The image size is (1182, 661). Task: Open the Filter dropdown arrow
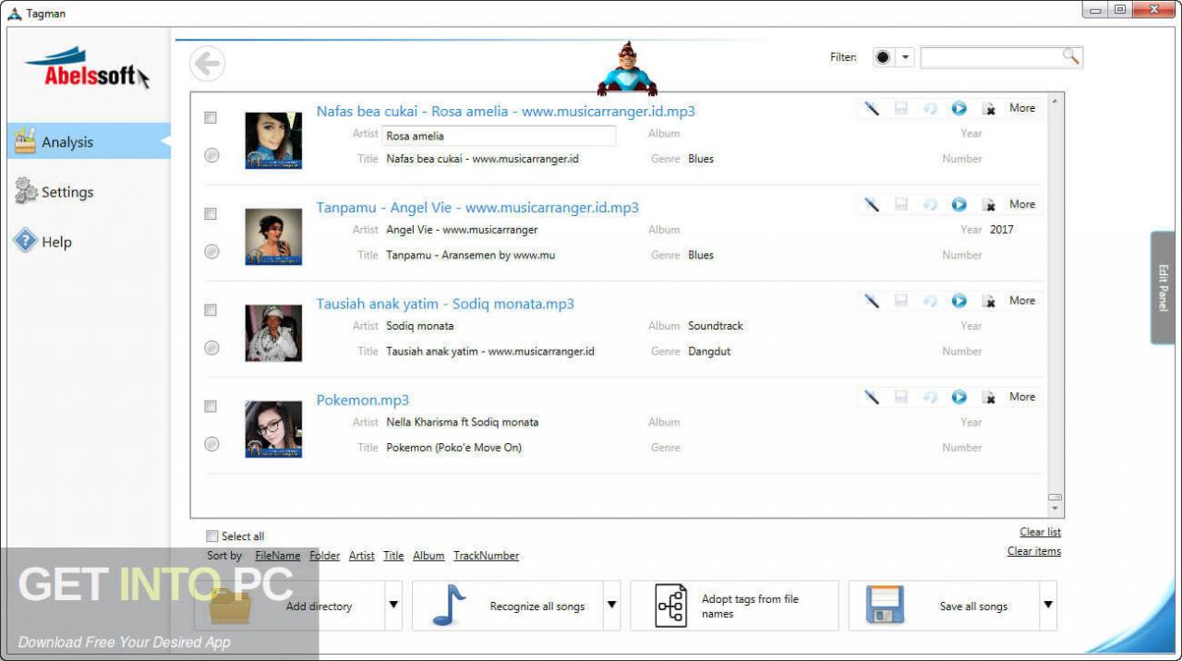click(x=905, y=57)
